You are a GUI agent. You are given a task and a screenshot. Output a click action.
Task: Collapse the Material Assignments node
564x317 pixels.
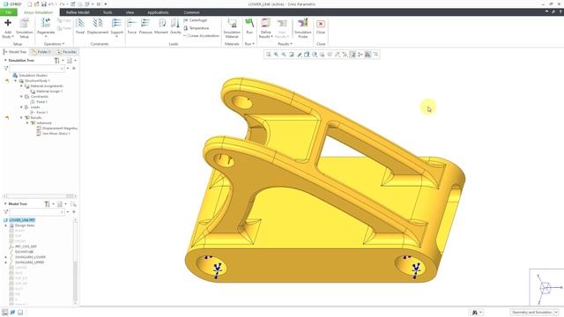click(21, 86)
